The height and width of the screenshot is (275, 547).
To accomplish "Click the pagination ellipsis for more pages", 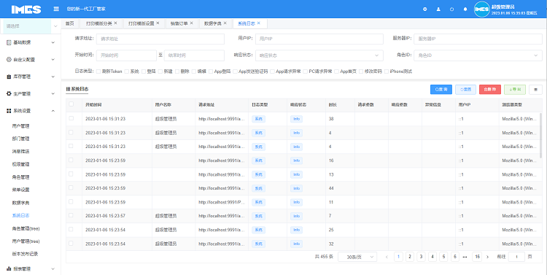I will click(x=465, y=257).
